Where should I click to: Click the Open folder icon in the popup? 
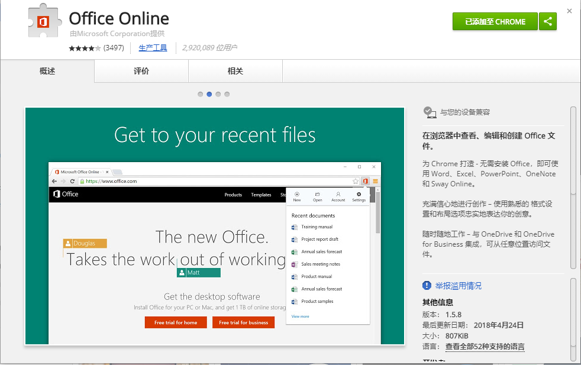317,196
